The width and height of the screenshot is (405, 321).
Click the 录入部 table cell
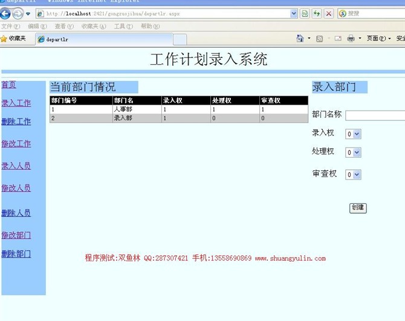click(137, 118)
